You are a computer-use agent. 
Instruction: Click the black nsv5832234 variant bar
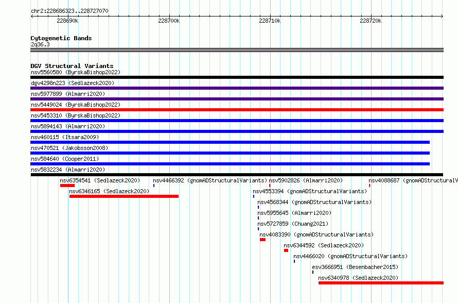point(237,175)
